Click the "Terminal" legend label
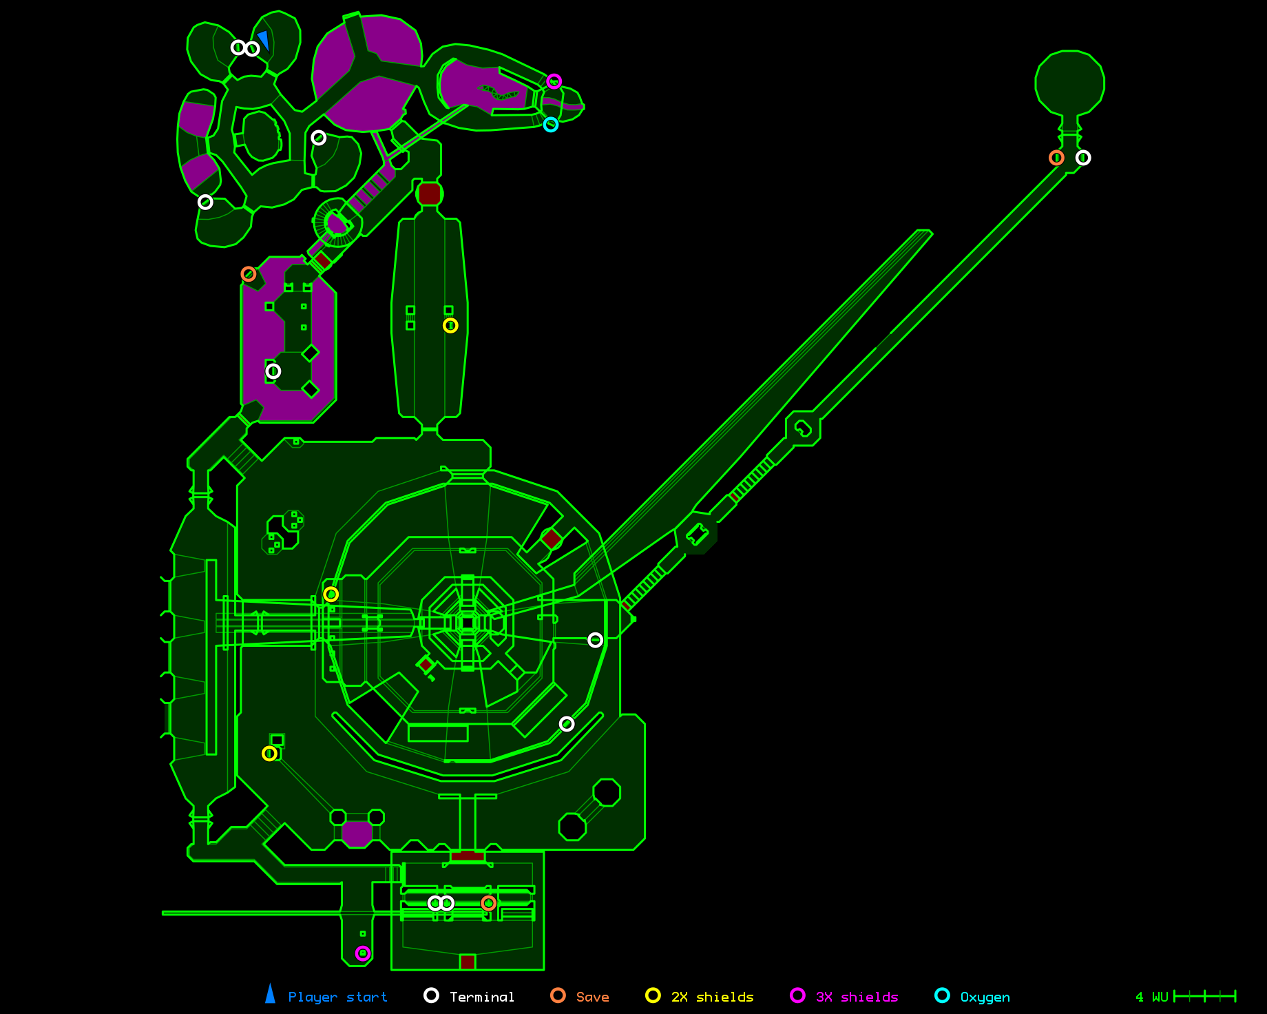The height and width of the screenshot is (1014, 1267). tap(482, 997)
